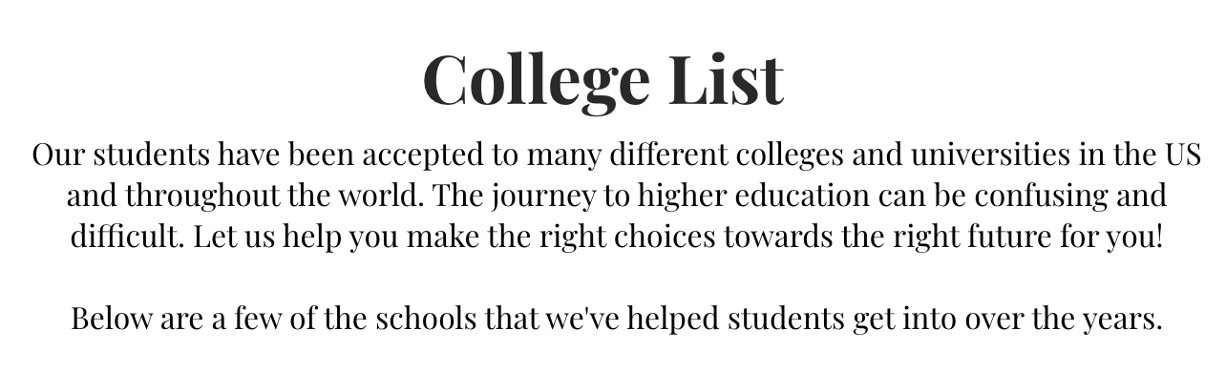Click the word "schools" in the last sentence

click(426, 319)
